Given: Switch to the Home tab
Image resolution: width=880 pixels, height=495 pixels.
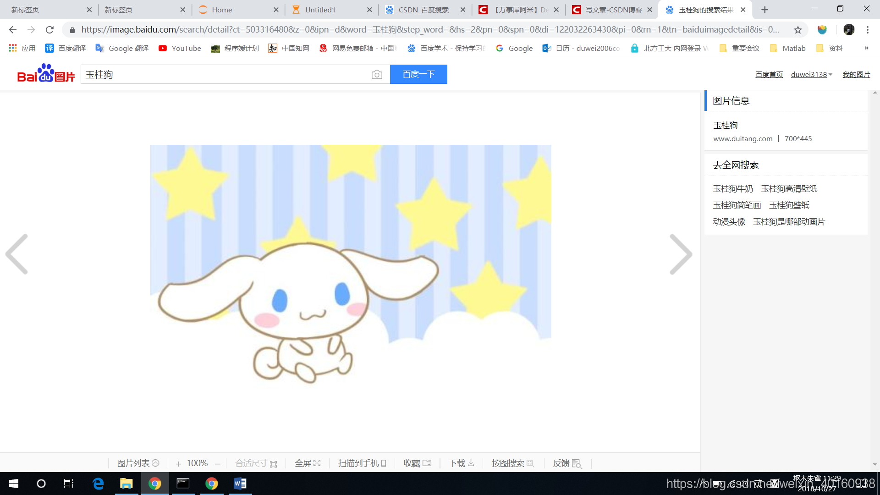Looking at the screenshot, I should tap(238, 10).
